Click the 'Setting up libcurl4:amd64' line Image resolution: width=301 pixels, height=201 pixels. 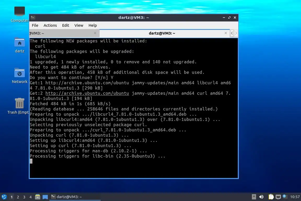[x=94, y=140]
